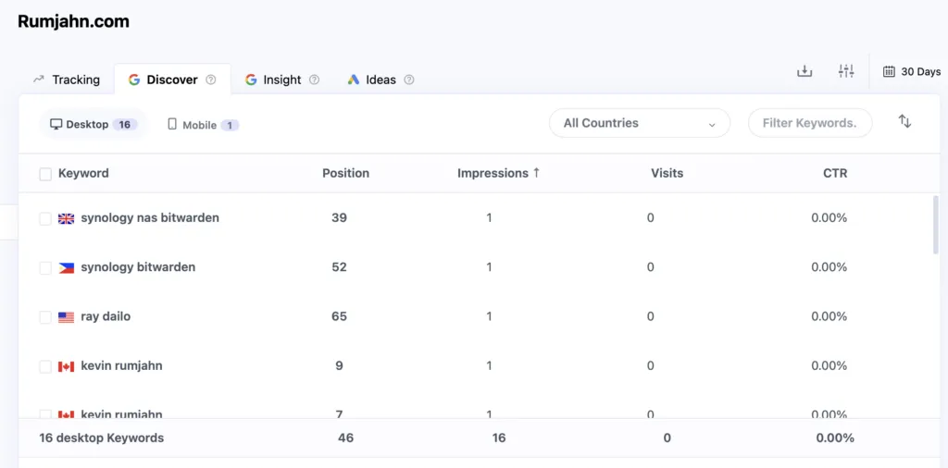
Task: Click the help icon beside Insight
Action: pyautogui.click(x=314, y=80)
